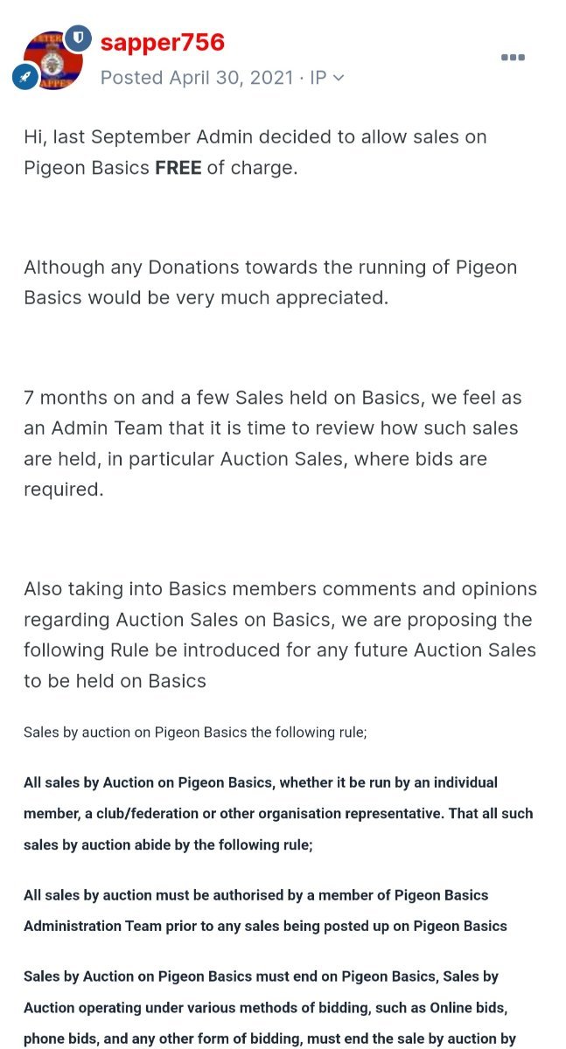
Task: Click the bold 'All sales by Auction' rule paragraph
Action: (278, 813)
